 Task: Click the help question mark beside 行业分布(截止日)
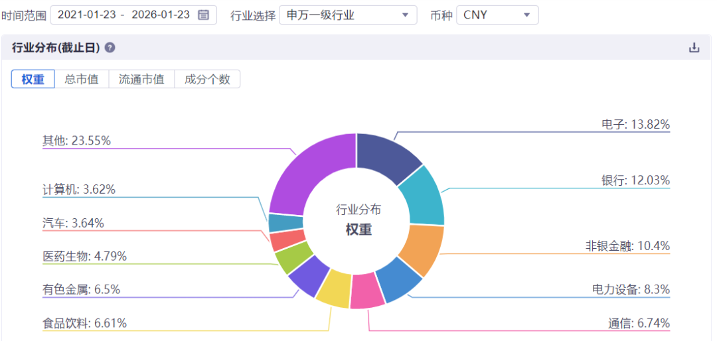pos(110,48)
